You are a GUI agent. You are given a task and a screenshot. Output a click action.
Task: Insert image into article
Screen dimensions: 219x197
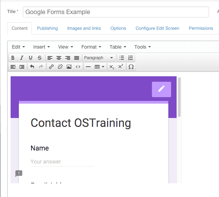(x=69, y=67)
